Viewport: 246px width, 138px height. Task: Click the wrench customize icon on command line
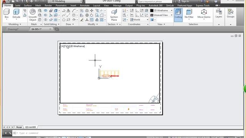10,133
